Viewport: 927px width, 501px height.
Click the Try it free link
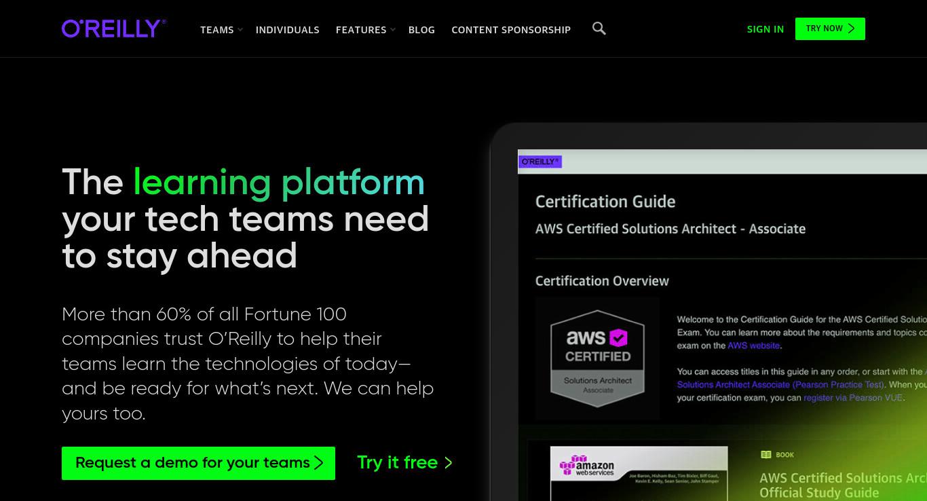tap(404, 462)
